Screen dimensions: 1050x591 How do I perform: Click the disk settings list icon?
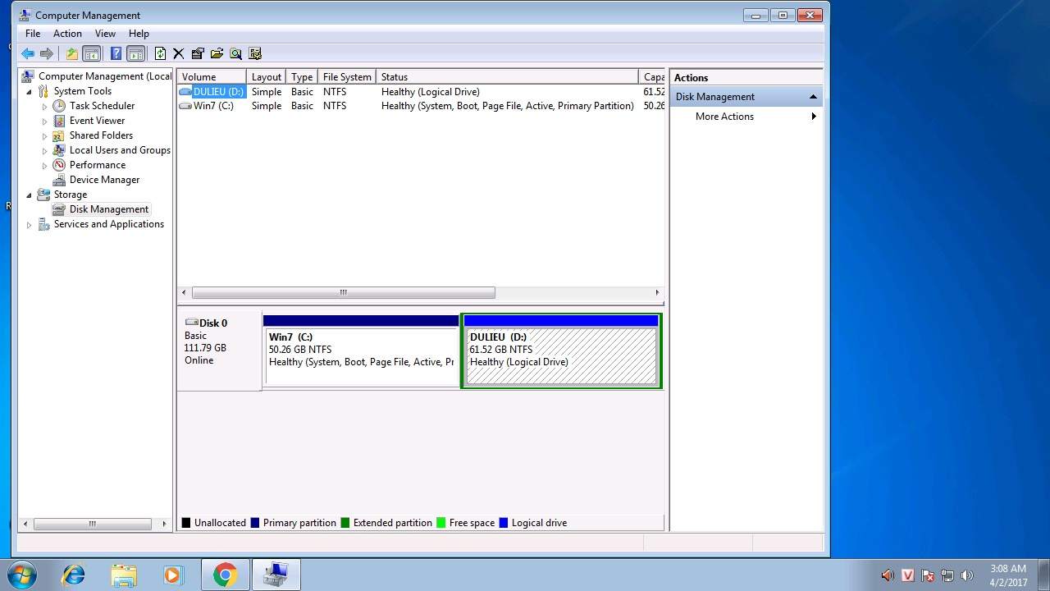point(255,53)
